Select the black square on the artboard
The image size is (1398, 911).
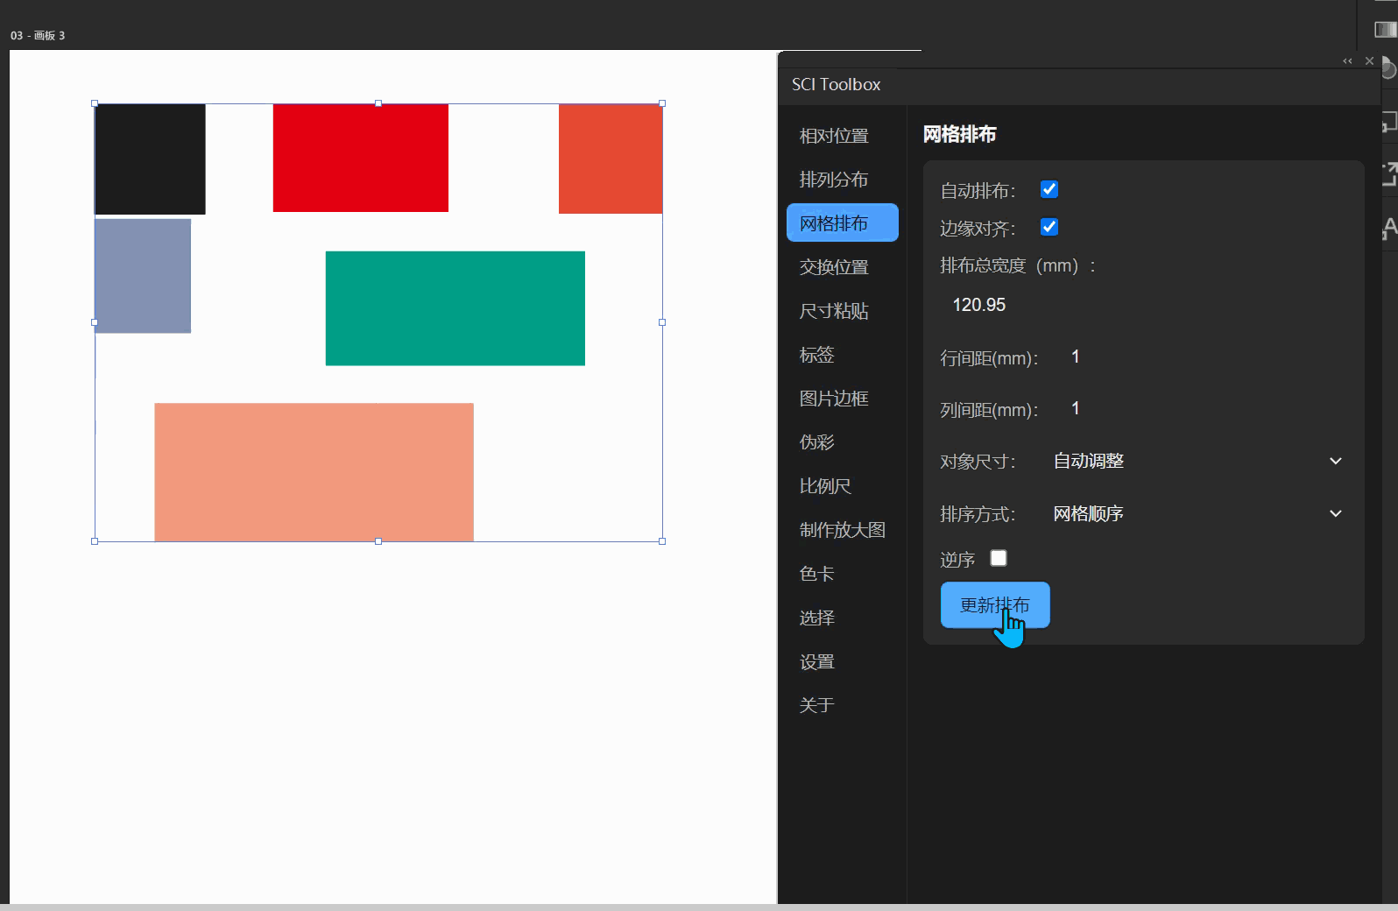click(150, 159)
